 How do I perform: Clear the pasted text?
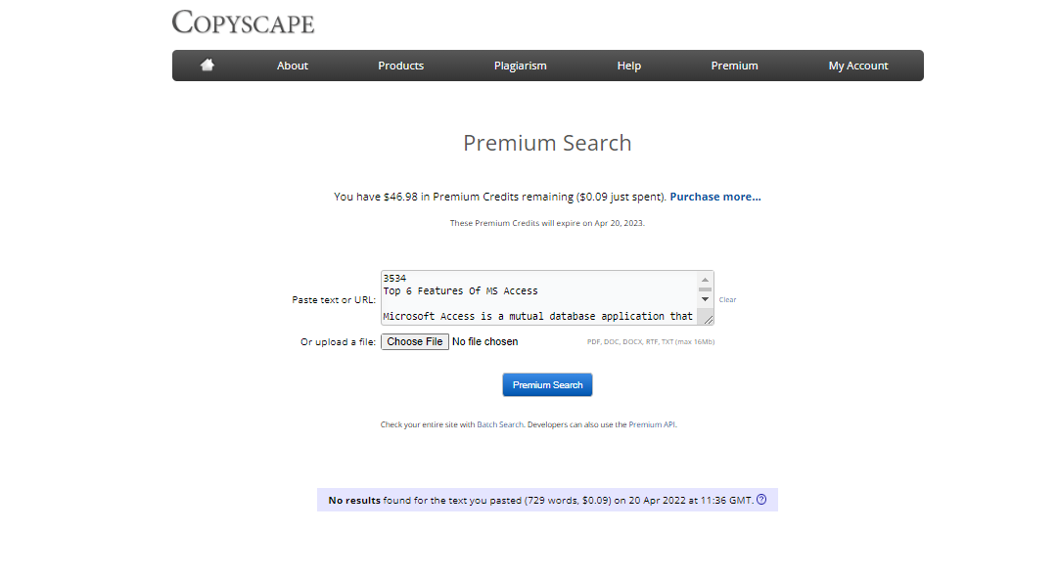(x=727, y=299)
